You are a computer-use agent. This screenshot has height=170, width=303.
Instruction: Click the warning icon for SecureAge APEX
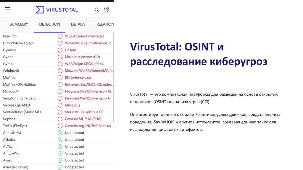[x=60, y=105]
